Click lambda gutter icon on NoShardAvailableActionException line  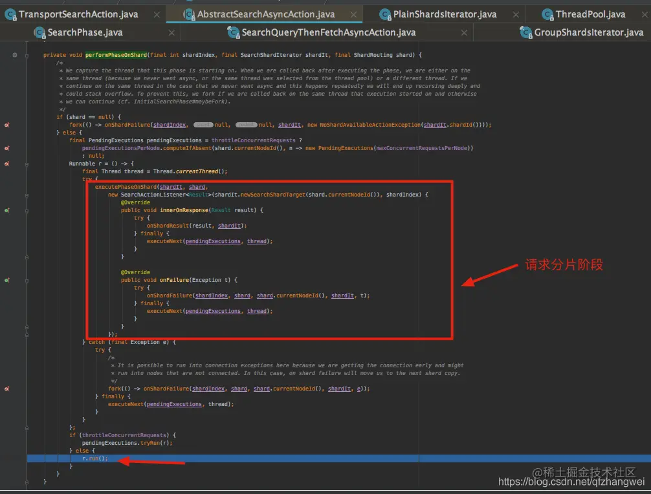[7, 125]
